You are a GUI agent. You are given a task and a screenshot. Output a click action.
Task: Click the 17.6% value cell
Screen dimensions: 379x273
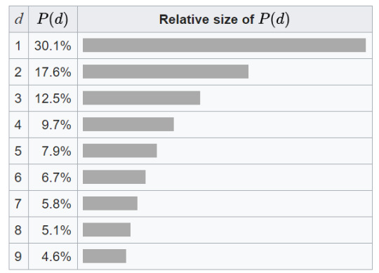(53, 72)
